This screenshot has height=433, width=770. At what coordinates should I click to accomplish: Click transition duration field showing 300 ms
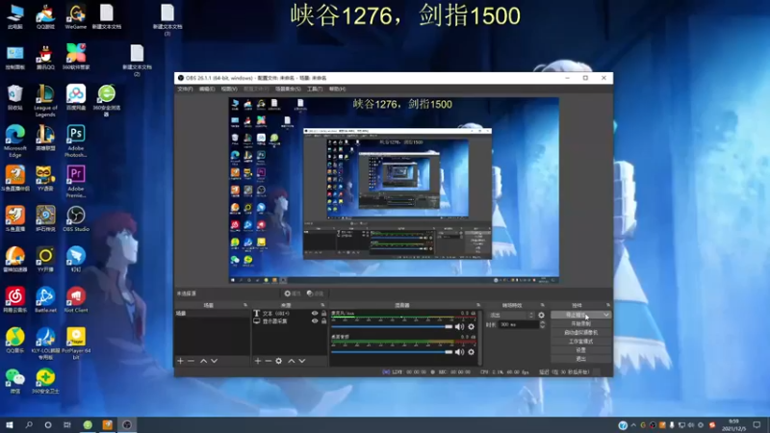(x=518, y=324)
